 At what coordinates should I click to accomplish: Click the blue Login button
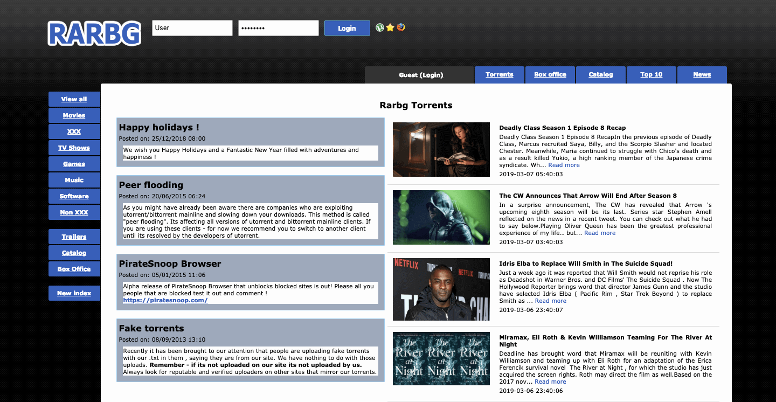coord(347,28)
